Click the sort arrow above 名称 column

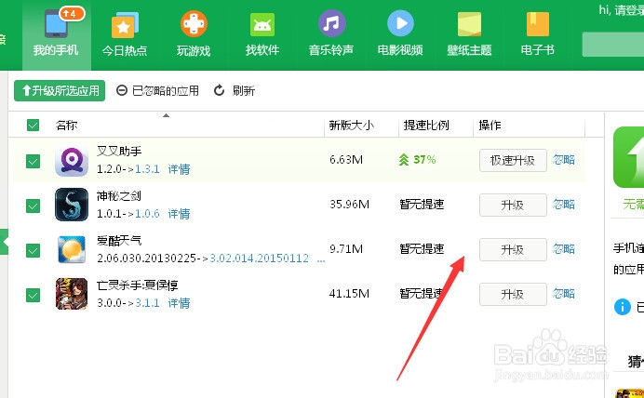[166, 115]
